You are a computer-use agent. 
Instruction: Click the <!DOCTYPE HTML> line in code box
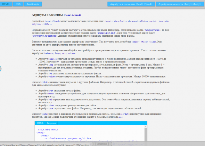pyautogui.click(x=48, y=130)
